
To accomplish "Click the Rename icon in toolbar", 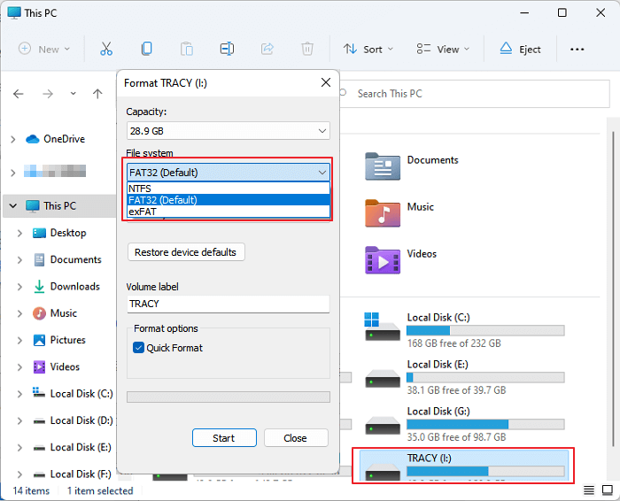I will point(227,49).
